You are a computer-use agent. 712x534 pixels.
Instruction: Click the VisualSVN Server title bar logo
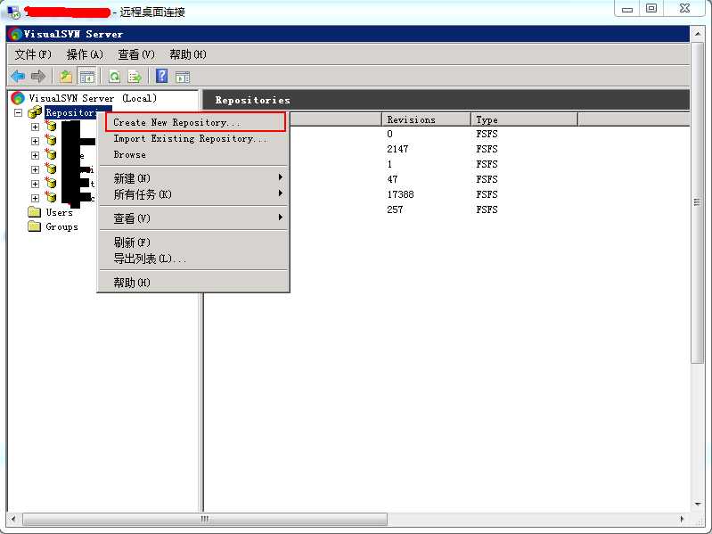(x=15, y=34)
